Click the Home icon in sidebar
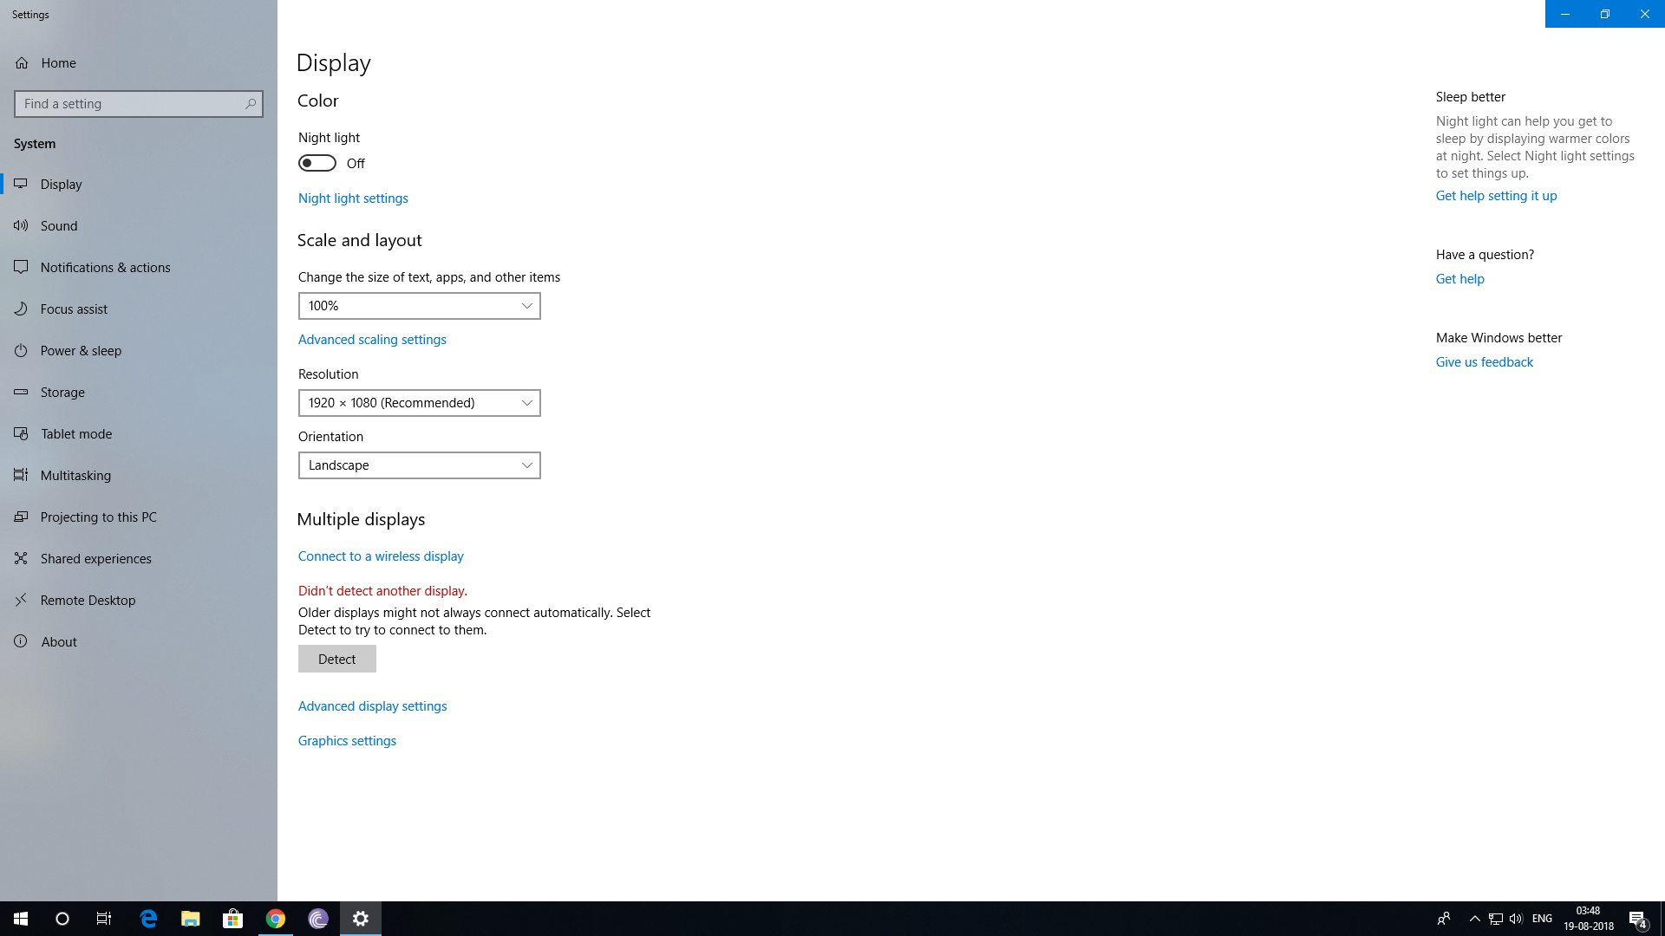 (x=22, y=63)
